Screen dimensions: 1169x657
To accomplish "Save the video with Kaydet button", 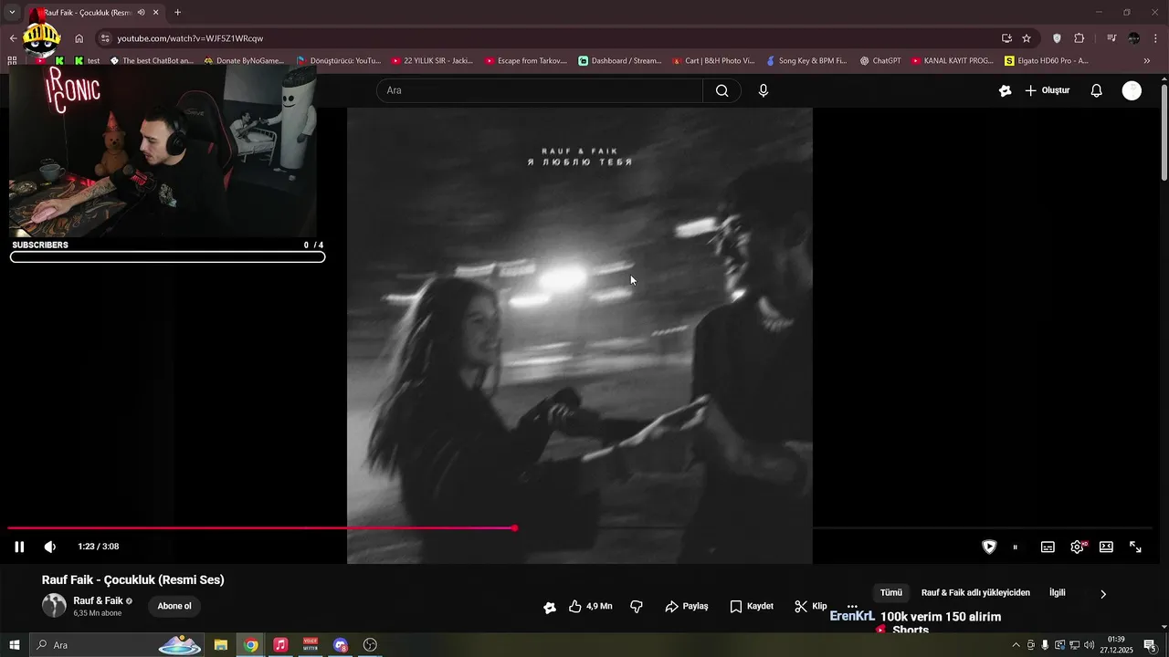I will [x=752, y=606].
